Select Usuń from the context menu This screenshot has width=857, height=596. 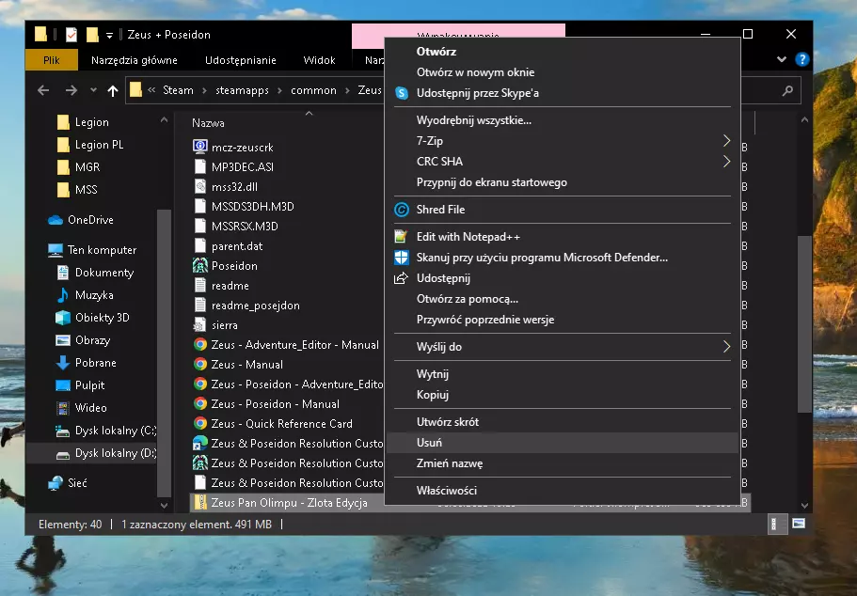click(430, 443)
